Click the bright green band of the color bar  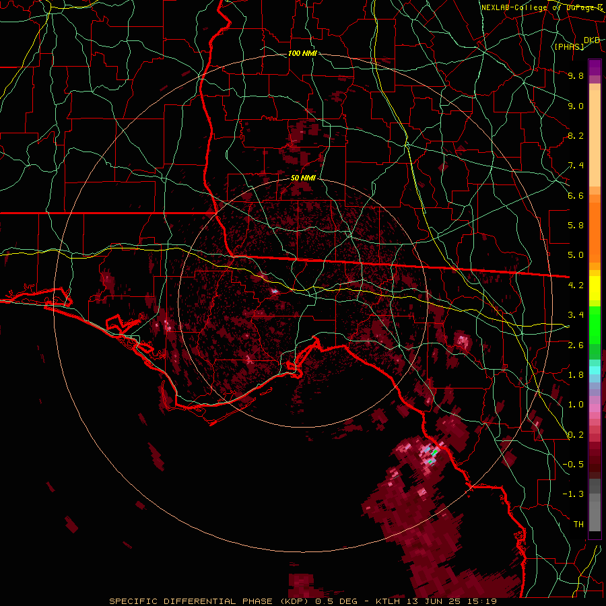click(595, 325)
